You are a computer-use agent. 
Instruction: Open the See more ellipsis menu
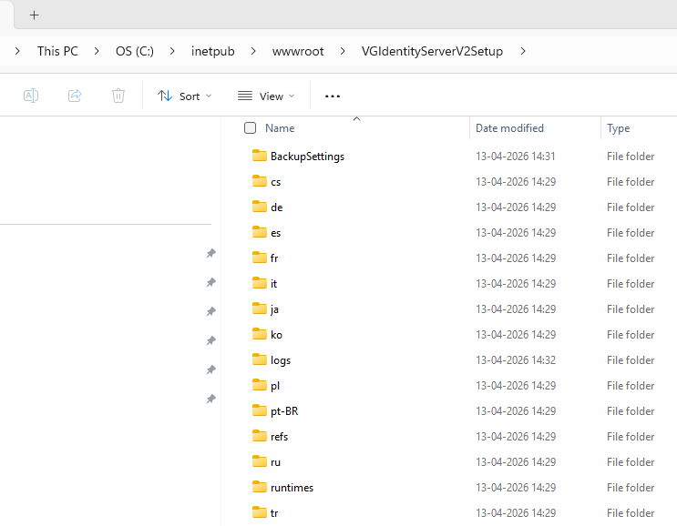coord(333,96)
